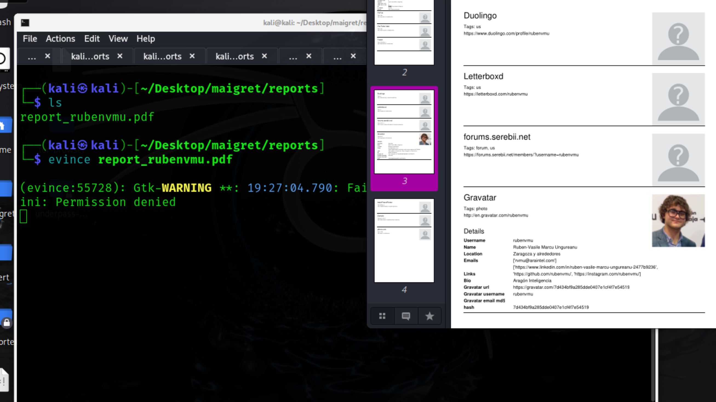Switch sidebar to thumbnails grid view
This screenshot has width=716, height=402.
382,316
